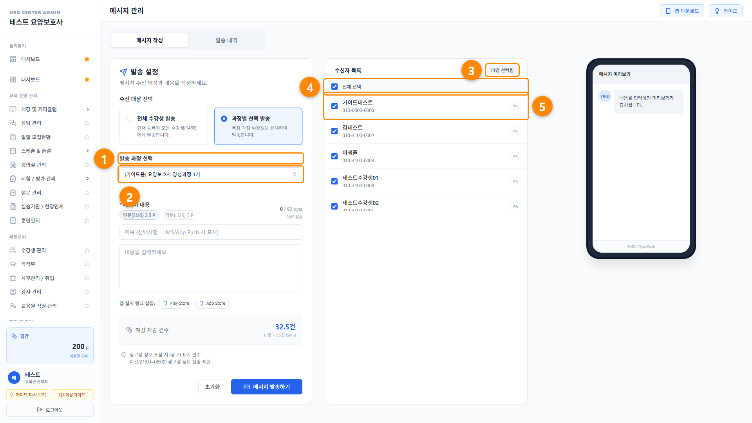Favorite 사후관리 / 취업 star icon
This screenshot has height=423, width=752.
87,278
